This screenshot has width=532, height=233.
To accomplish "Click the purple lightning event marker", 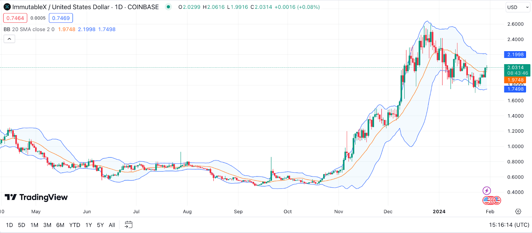I will [x=486, y=191].
